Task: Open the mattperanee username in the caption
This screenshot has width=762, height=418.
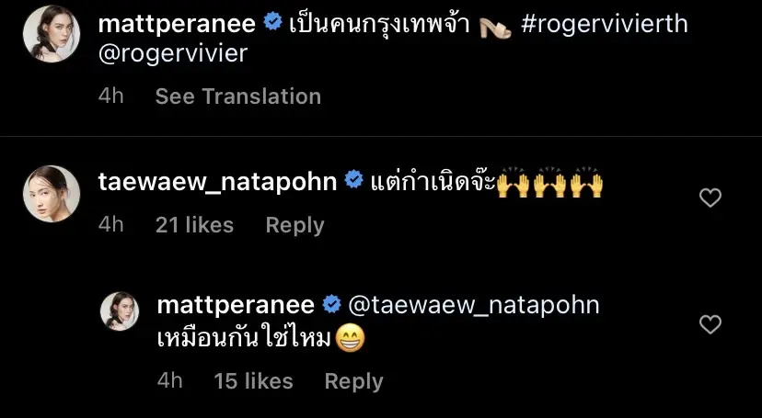Action: 177,24
